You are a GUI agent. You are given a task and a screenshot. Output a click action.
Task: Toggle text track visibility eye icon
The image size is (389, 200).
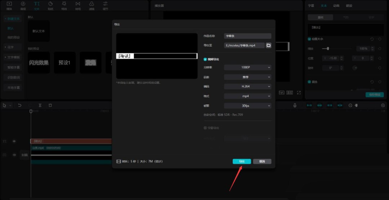14,141
